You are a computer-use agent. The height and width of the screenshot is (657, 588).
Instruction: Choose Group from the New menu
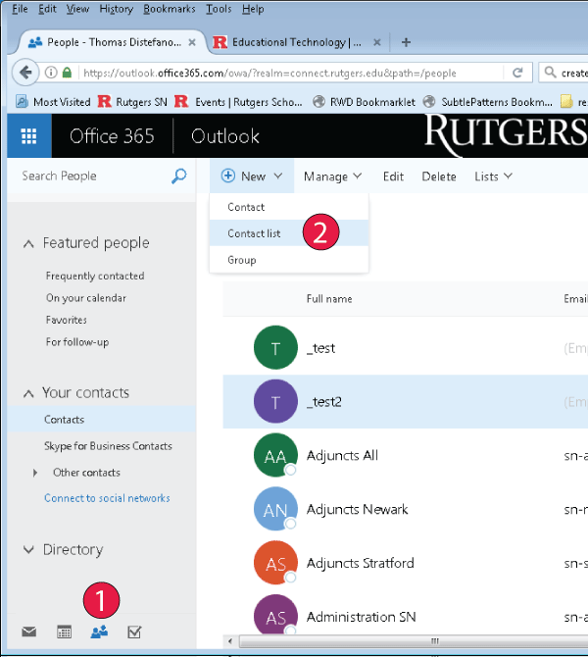(x=289, y=260)
